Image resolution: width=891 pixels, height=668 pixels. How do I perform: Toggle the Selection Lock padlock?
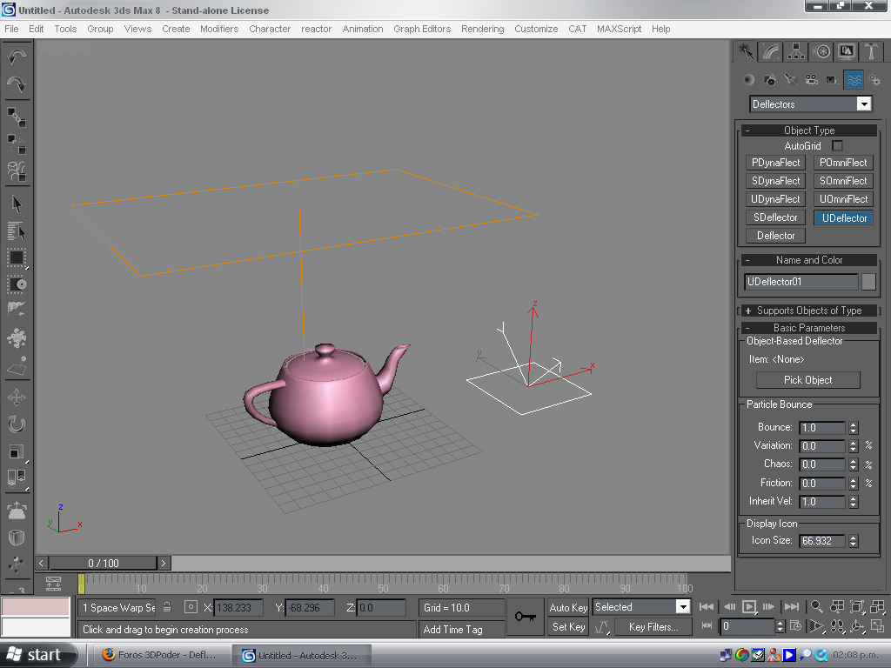167,607
